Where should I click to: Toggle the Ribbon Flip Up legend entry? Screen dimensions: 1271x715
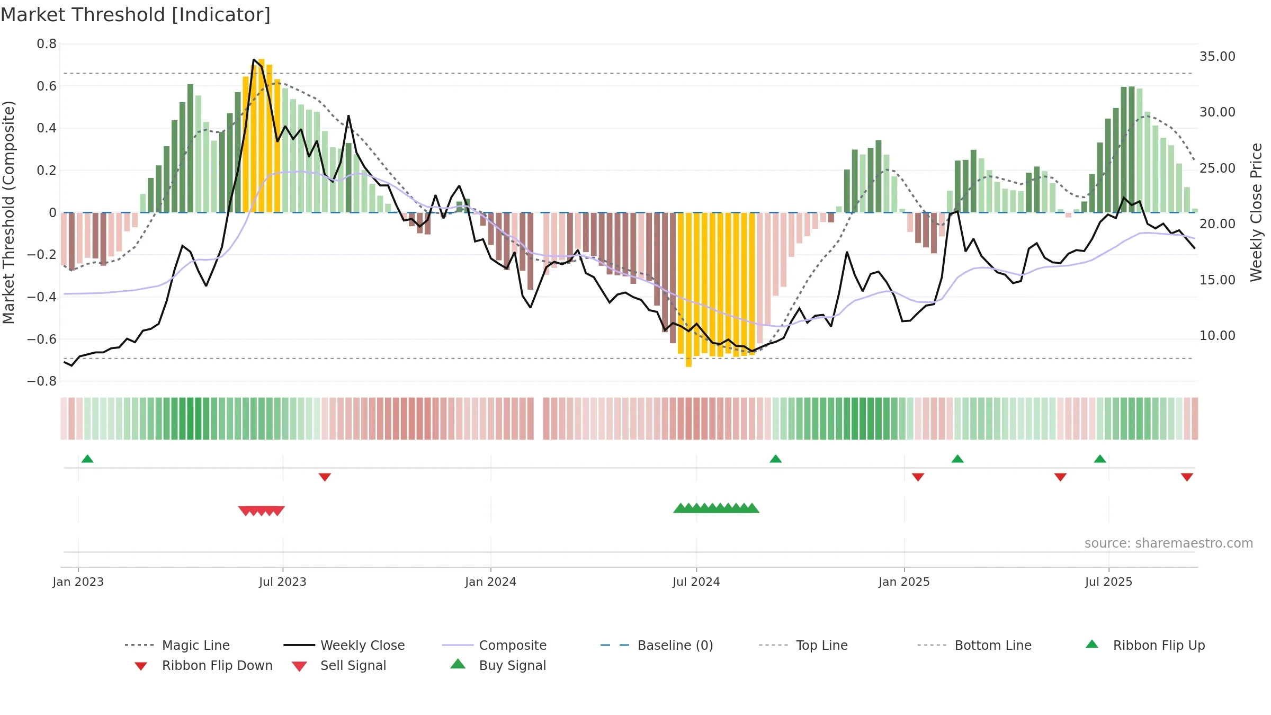tap(1145, 645)
